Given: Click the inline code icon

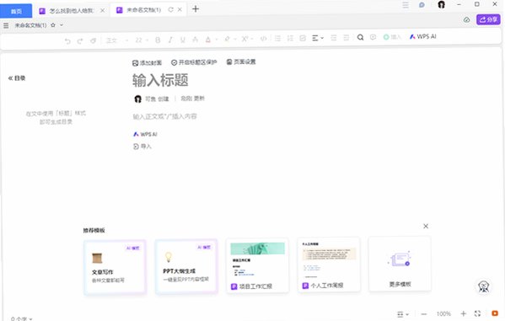Looking at the screenshot, I should (x=263, y=39).
